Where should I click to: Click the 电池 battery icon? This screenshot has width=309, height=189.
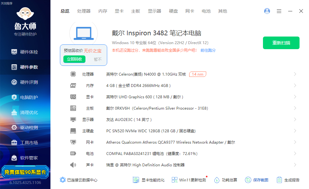pos(73,154)
